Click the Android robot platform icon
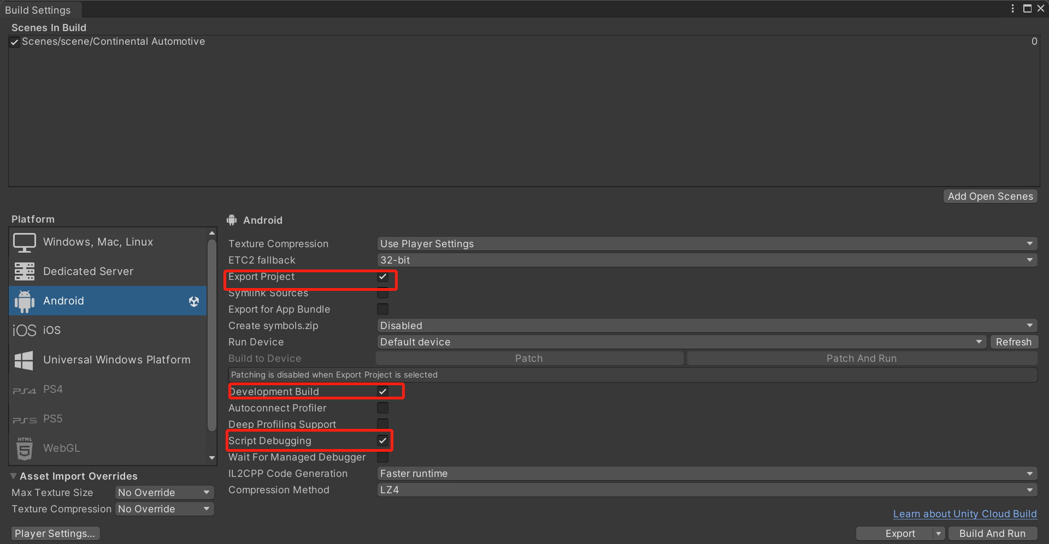Screen dimensions: 1049x544 coord(25,301)
